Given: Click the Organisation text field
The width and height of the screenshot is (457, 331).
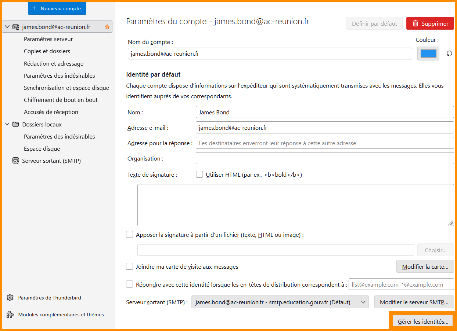Looking at the screenshot, I should [x=325, y=158].
